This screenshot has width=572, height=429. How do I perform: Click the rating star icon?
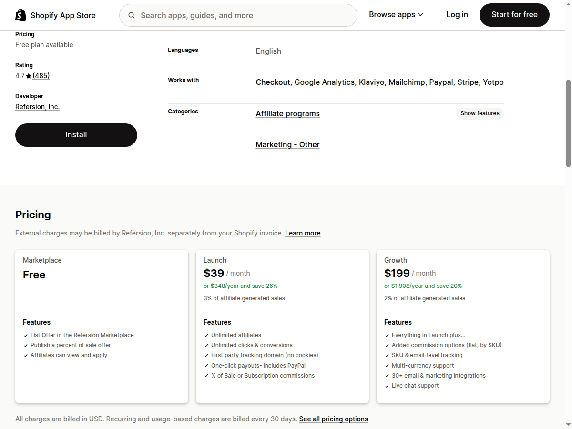tap(29, 76)
